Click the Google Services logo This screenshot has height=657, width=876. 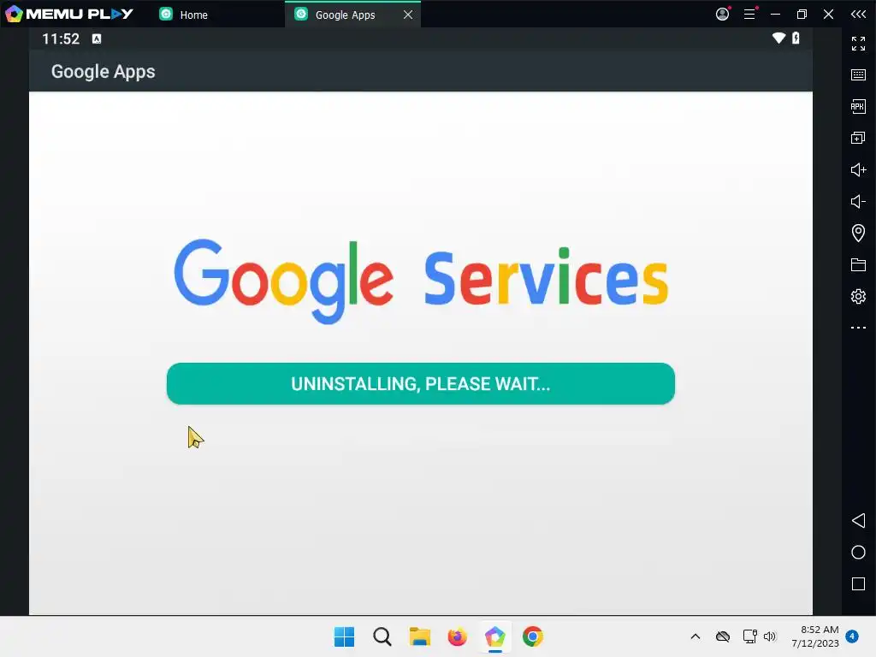[x=421, y=281]
